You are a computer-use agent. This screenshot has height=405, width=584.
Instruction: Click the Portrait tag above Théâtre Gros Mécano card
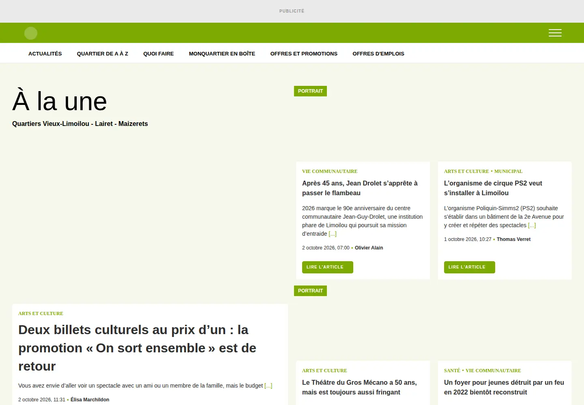(x=310, y=291)
